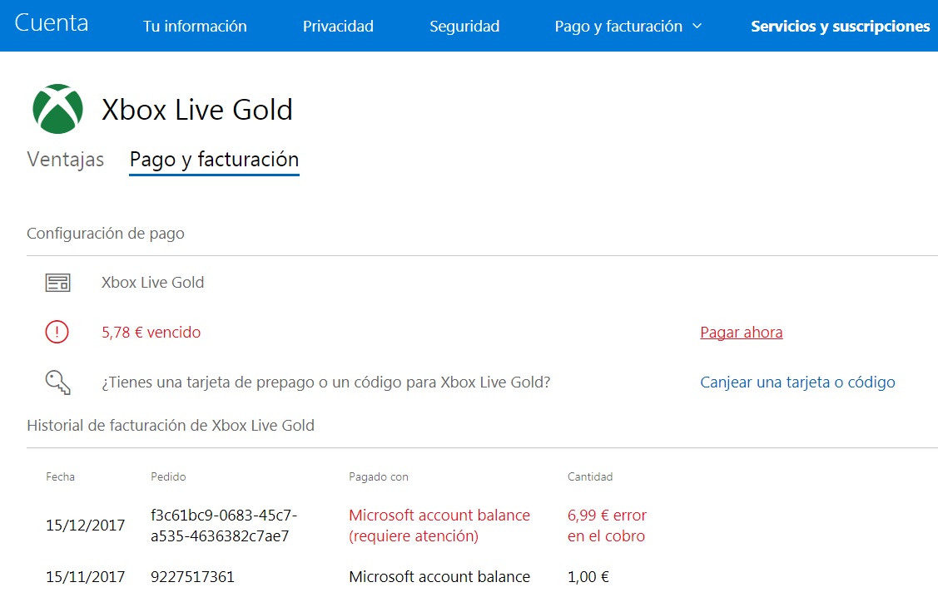This screenshot has width=938, height=602.
Task: Click the 6,99 € error en el cobro amount
Action: (607, 526)
